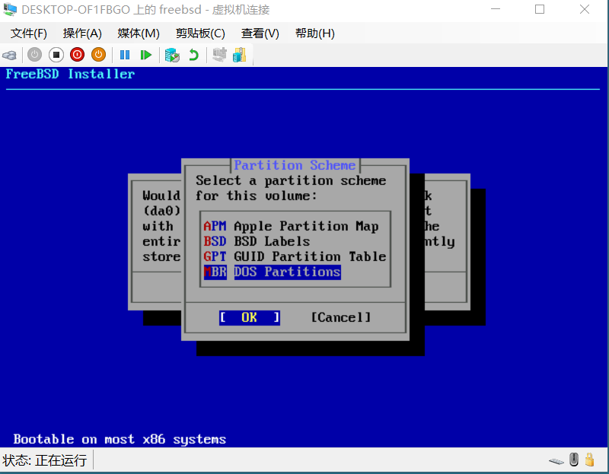Click the Partition Scheme dialog title

pos(295,165)
